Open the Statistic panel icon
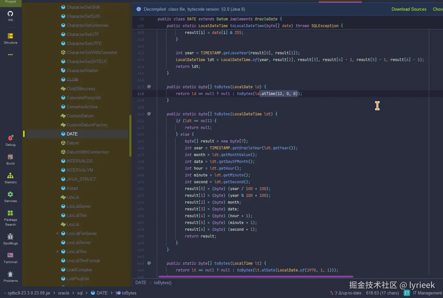 point(10,177)
